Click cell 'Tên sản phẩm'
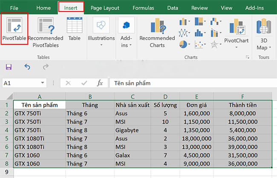This screenshot has width=277, height=178. tap(39, 105)
